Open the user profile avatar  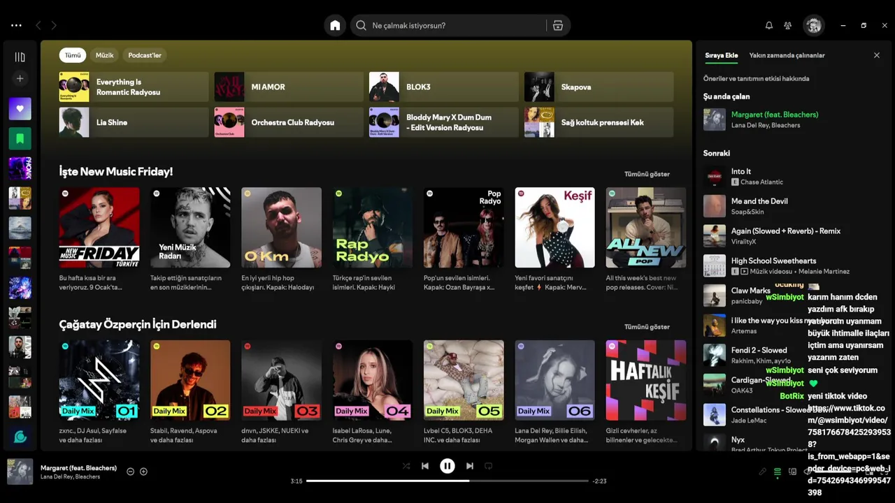coord(813,25)
